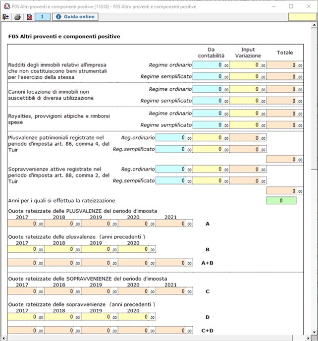Click Royalties Regime semplificato Input Variazione field
The height and width of the screenshot is (341, 318).
click(248, 125)
